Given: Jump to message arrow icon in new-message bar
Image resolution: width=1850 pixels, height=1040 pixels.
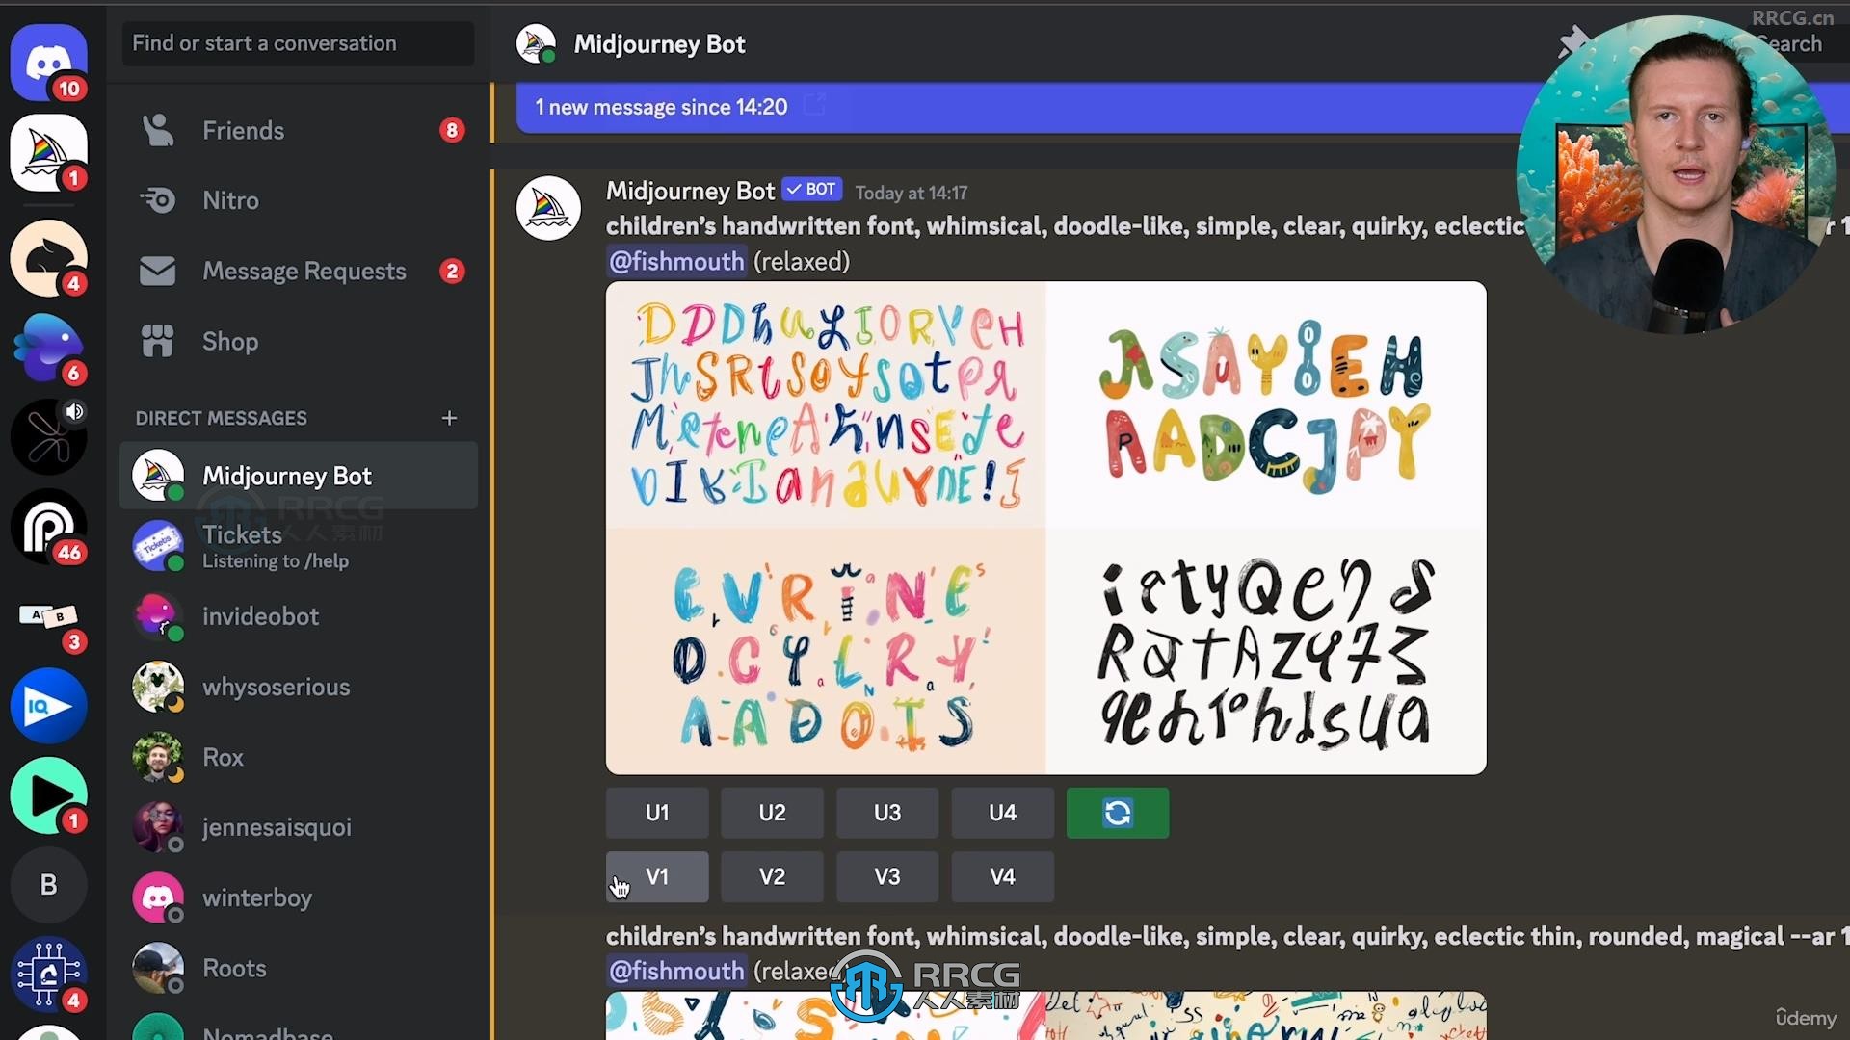Looking at the screenshot, I should tap(814, 106).
